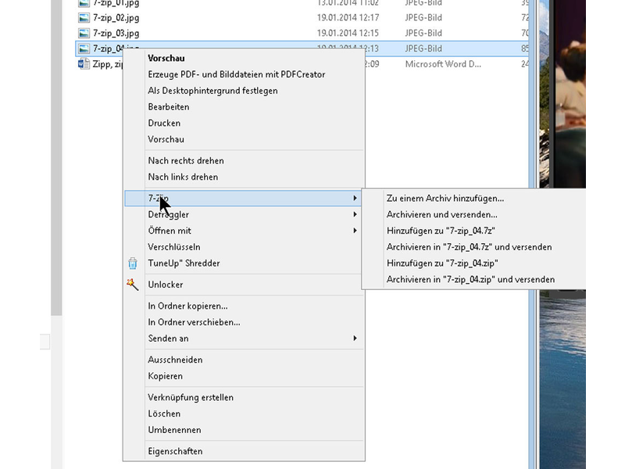625x469 pixels.
Task: Click the image icon of 7-zip_04 file
Action: (x=84, y=48)
